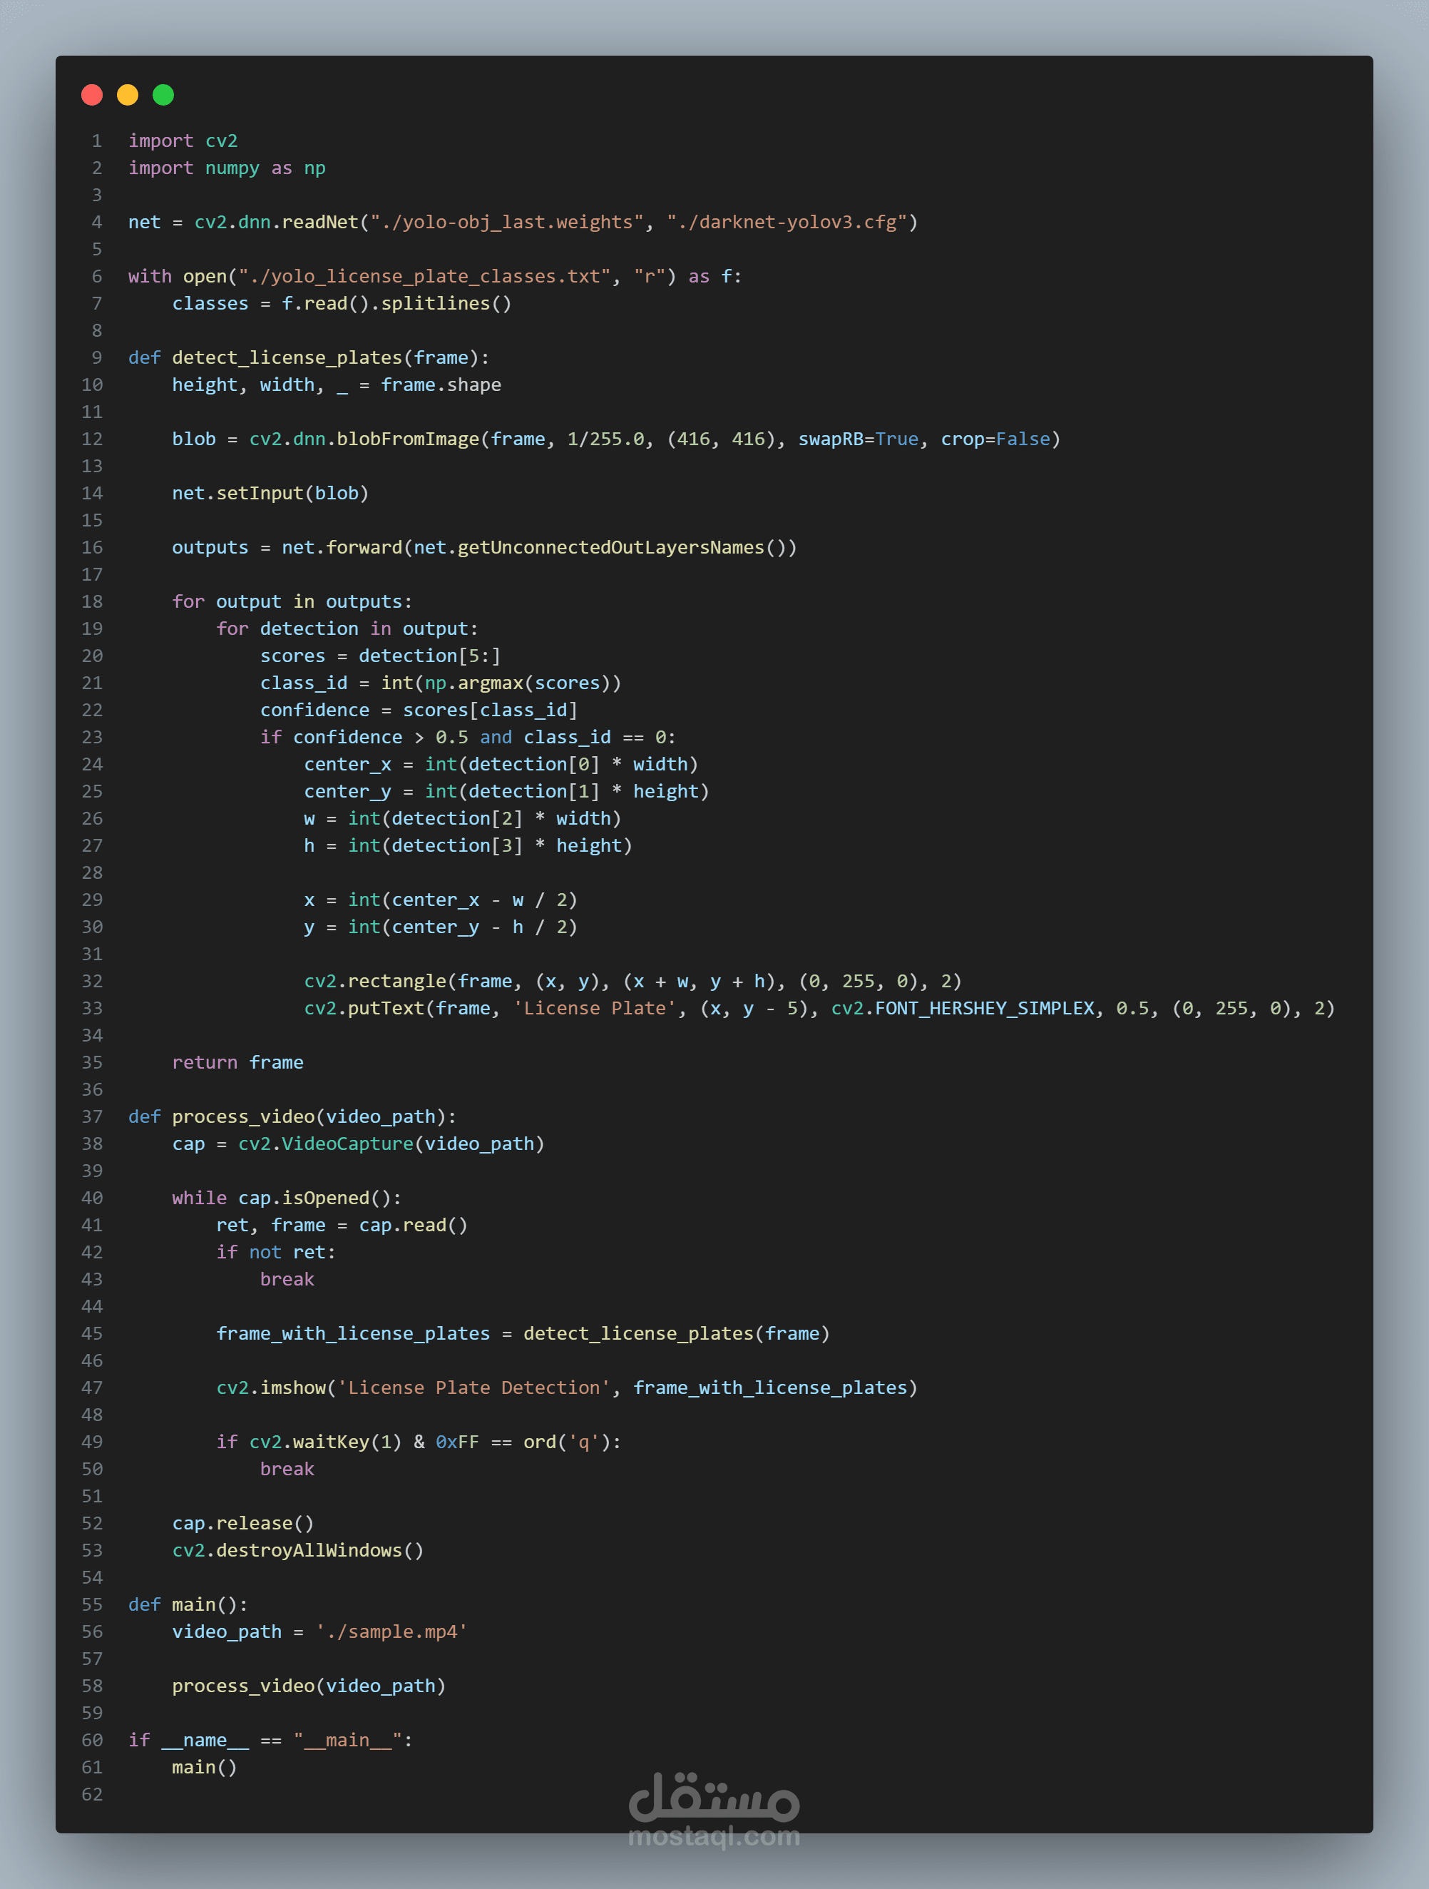Select the './sample.mp4' string
The width and height of the screenshot is (1429, 1889).
click(x=391, y=1633)
